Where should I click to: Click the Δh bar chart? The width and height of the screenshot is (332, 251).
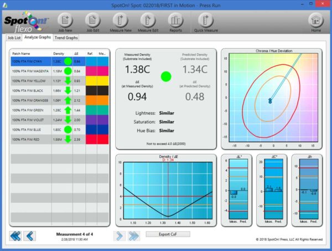(309, 189)
